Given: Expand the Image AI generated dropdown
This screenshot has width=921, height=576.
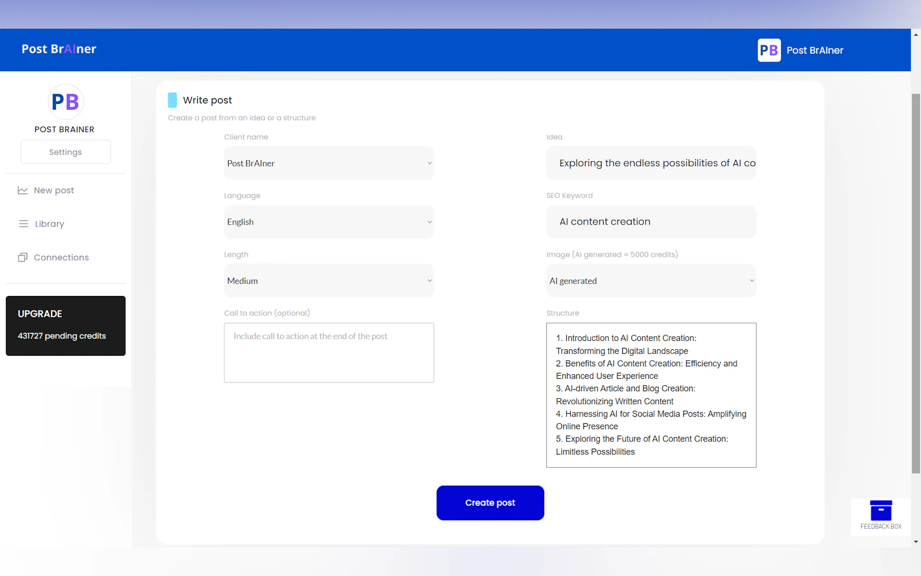Looking at the screenshot, I should (651, 281).
